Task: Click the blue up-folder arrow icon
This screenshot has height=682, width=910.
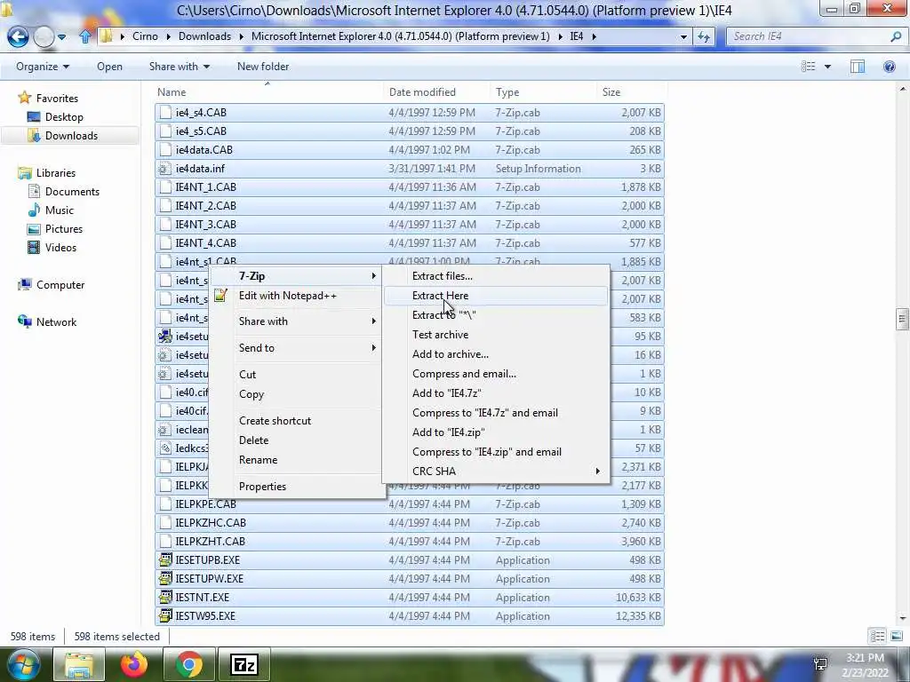Action: pyautogui.click(x=84, y=36)
